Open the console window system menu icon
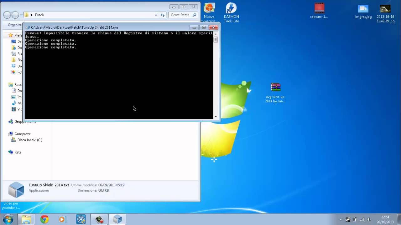The width and height of the screenshot is (401, 225). [28, 27]
